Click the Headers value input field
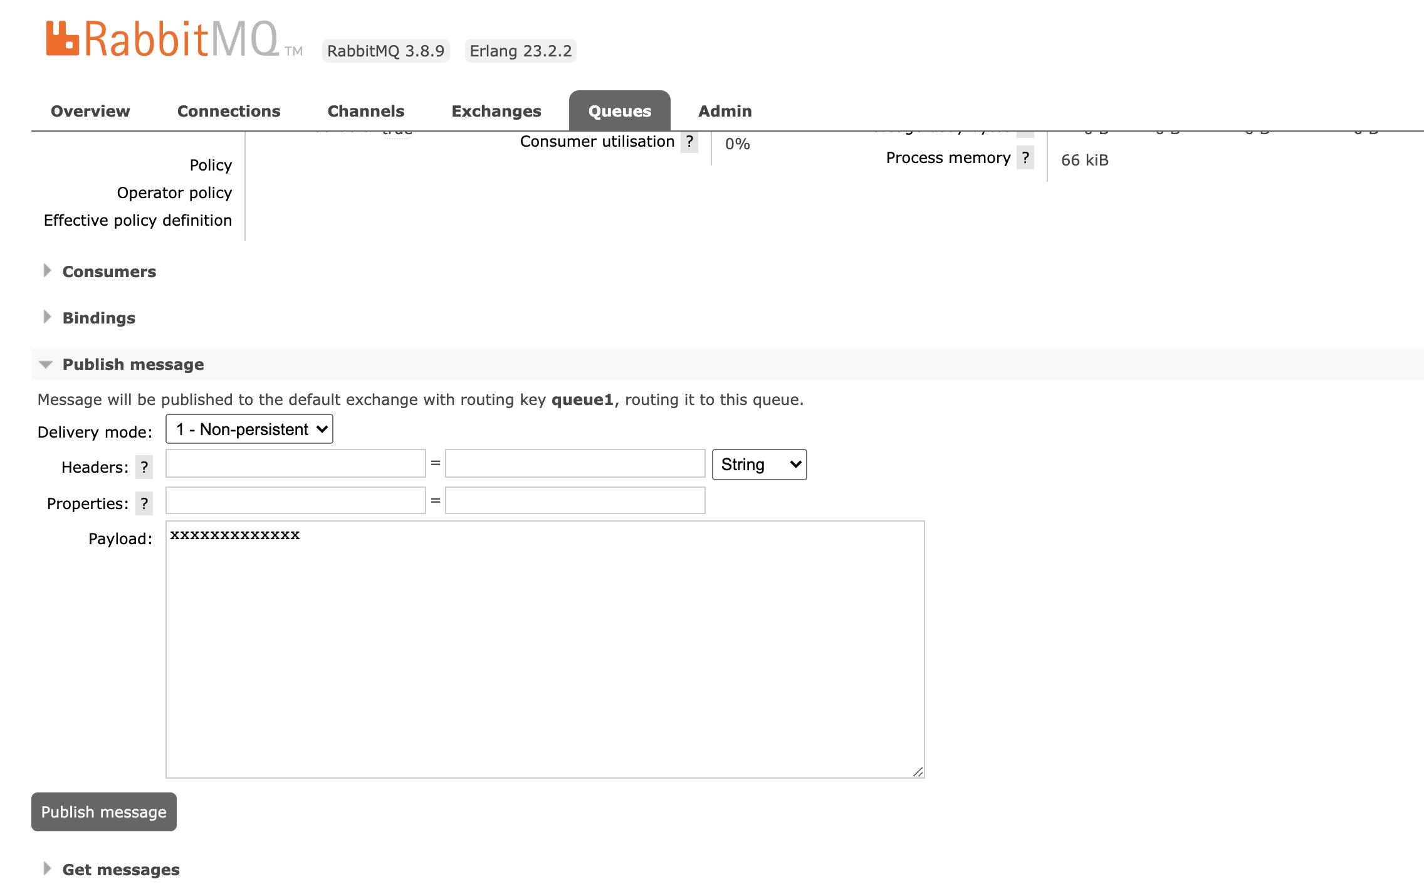The image size is (1424, 894). click(575, 464)
